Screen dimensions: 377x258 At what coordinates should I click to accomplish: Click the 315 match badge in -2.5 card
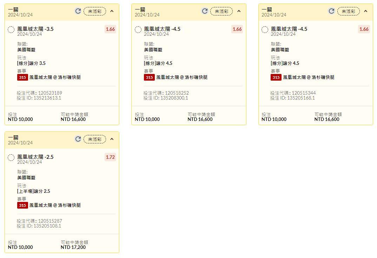(22, 205)
